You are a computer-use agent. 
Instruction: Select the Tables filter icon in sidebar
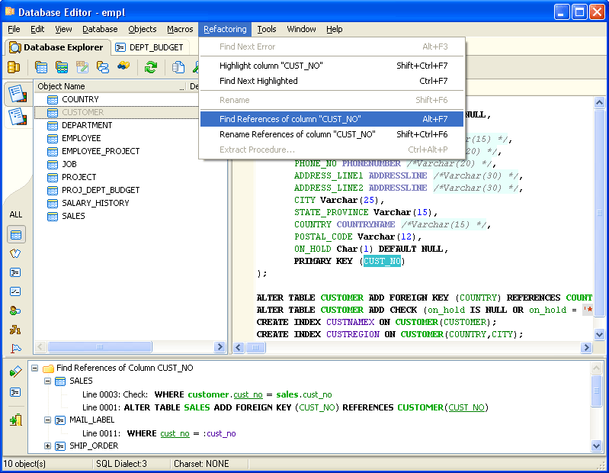[x=16, y=234]
